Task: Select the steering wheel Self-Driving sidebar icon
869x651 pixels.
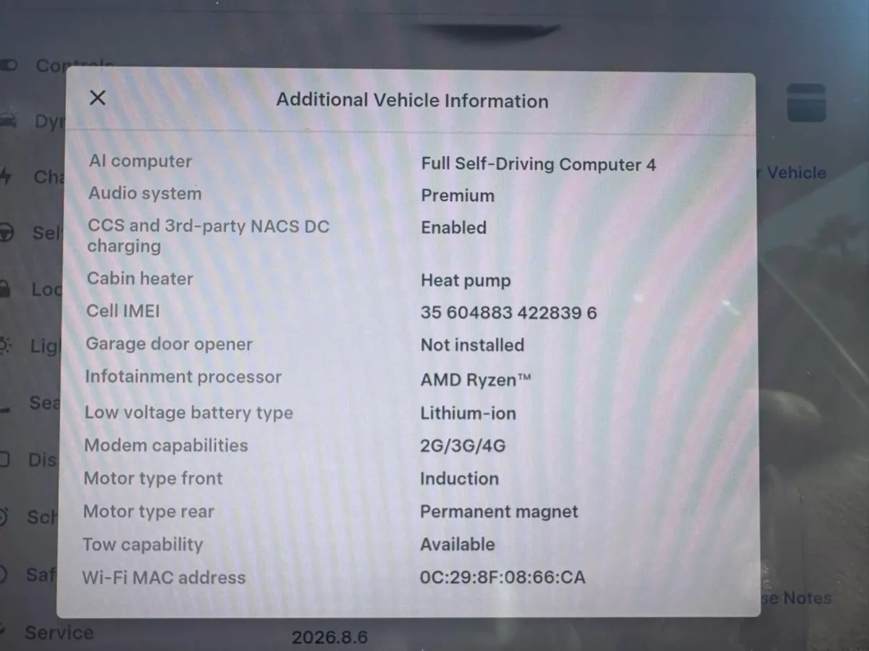Action: (7, 234)
